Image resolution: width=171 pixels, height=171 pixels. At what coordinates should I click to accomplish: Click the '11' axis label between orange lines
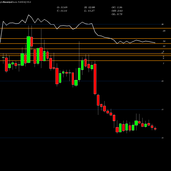pyautogui.click(x=164, y=46)
